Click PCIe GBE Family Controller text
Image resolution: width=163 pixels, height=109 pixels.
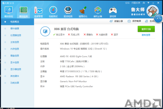tap(76, 86)
